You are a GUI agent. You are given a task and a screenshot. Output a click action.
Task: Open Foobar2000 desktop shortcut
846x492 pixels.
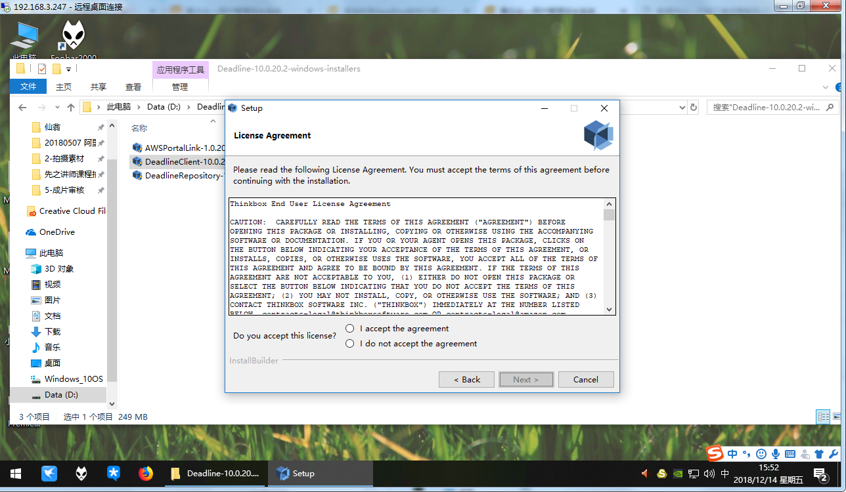coord(74,41)
